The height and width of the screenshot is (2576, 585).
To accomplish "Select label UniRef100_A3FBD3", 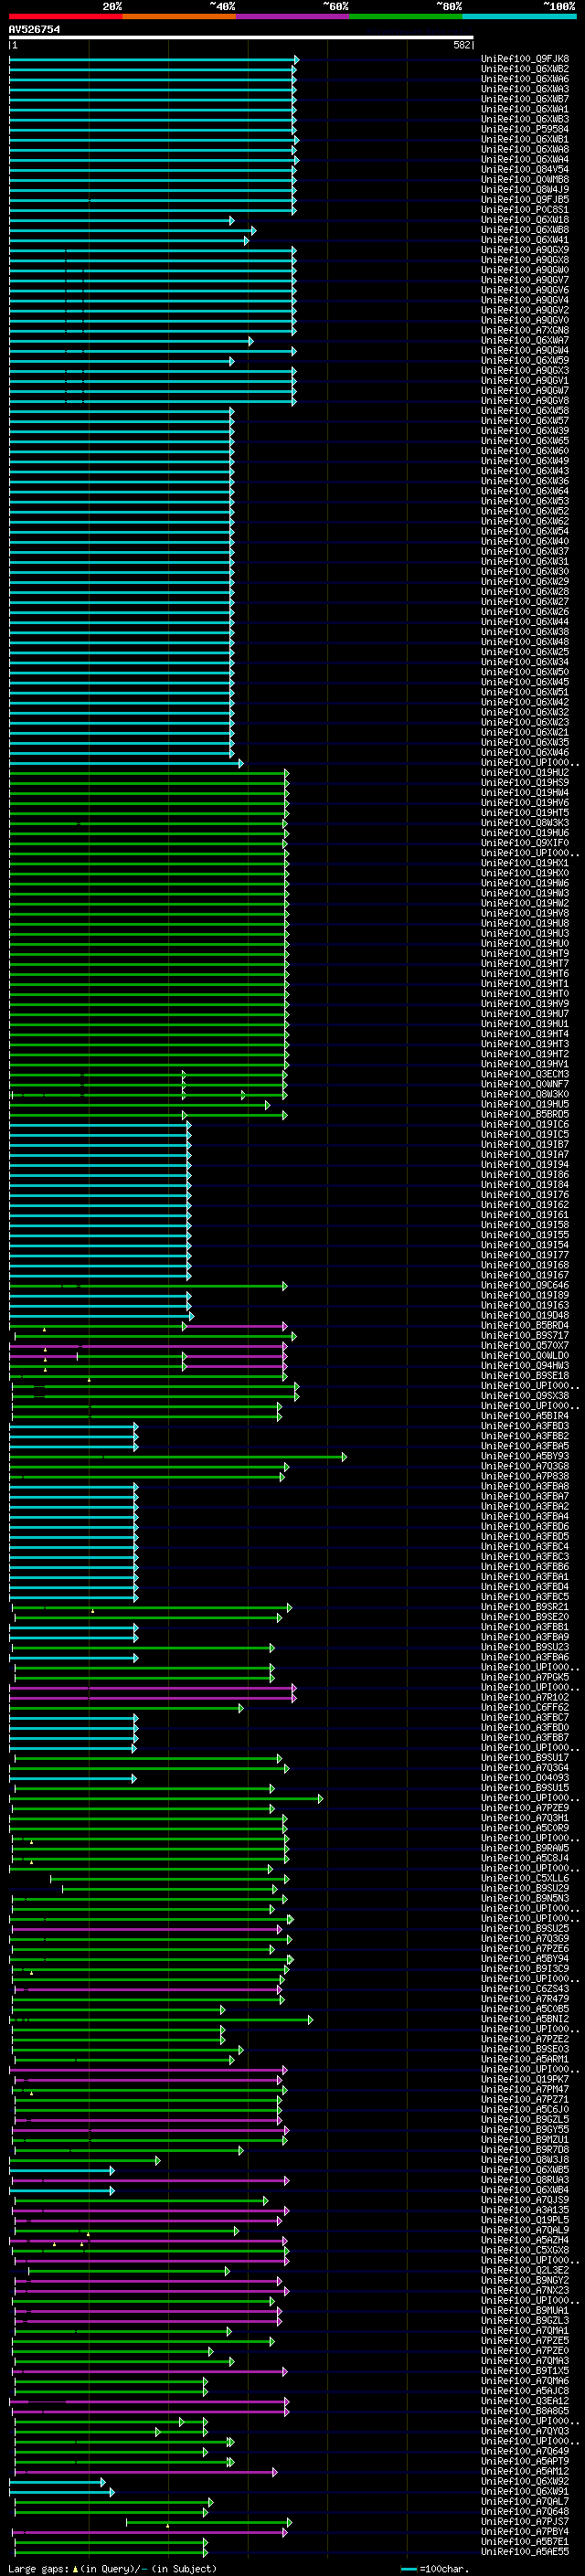I will [525, 1426].
